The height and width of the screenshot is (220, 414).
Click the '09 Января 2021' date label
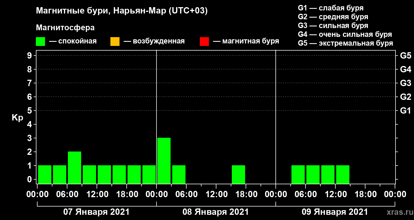(x=335, y=212)
